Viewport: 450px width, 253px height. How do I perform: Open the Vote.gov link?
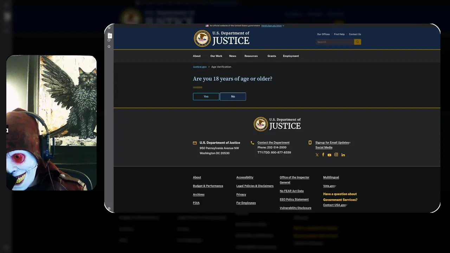[329, 186]
